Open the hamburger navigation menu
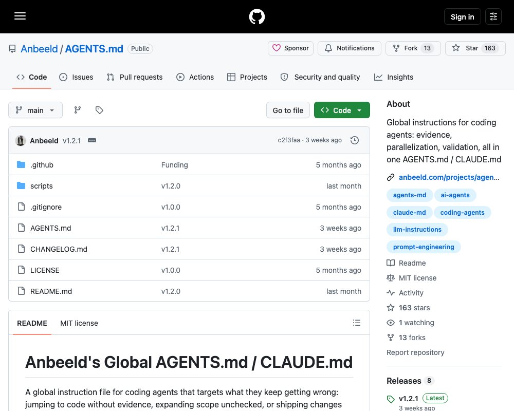This screenshot has height=411, width=514. (20, 16)
